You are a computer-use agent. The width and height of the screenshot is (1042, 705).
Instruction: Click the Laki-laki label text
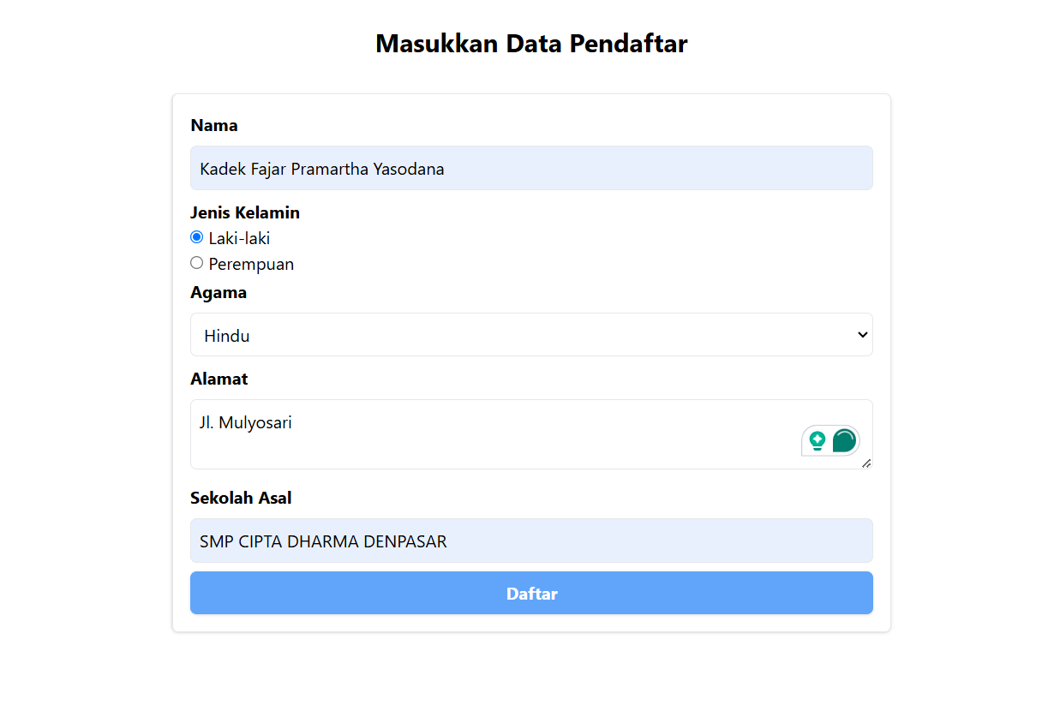pyautogui.click(x=239, y=238)
